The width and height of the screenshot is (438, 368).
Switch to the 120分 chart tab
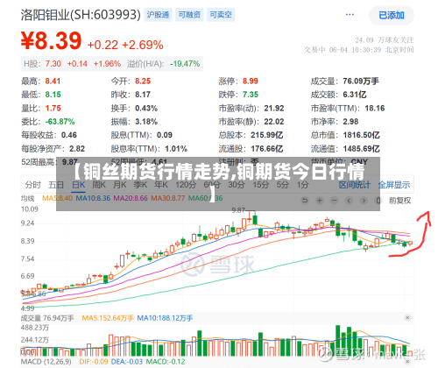(186, 185)
